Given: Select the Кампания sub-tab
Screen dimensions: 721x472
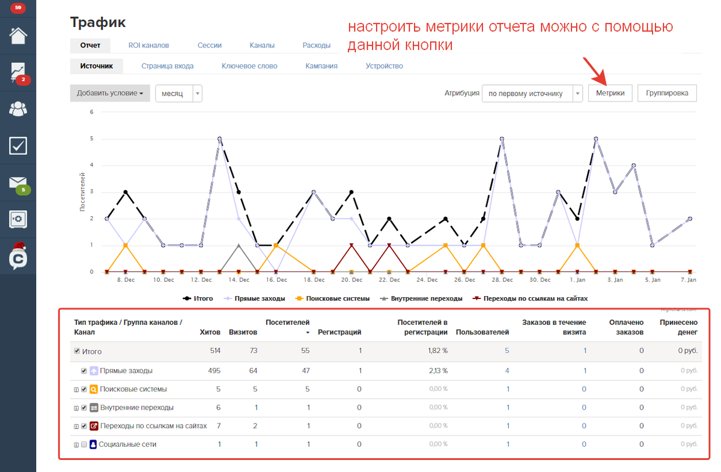Looking at the screenshot, I should tap(321, 66).
